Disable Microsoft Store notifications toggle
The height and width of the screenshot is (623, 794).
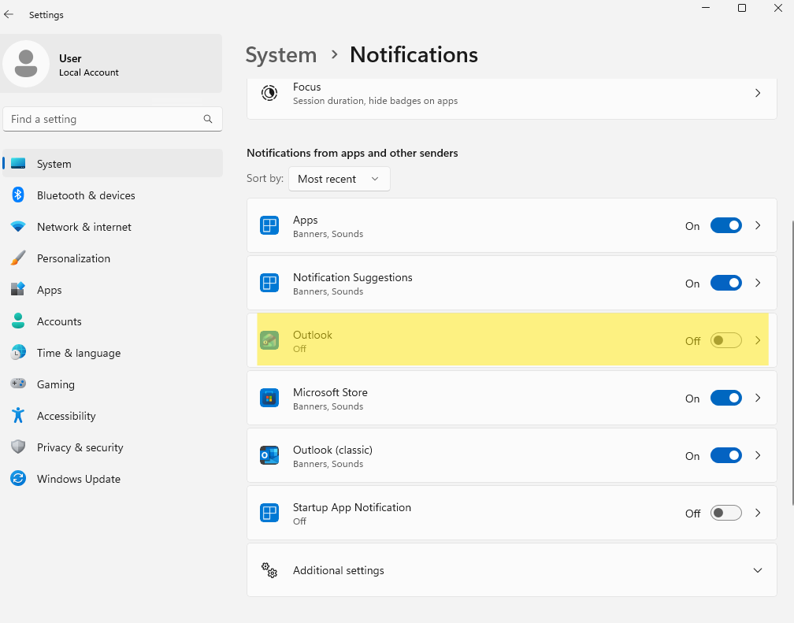[x=725, y=398]
